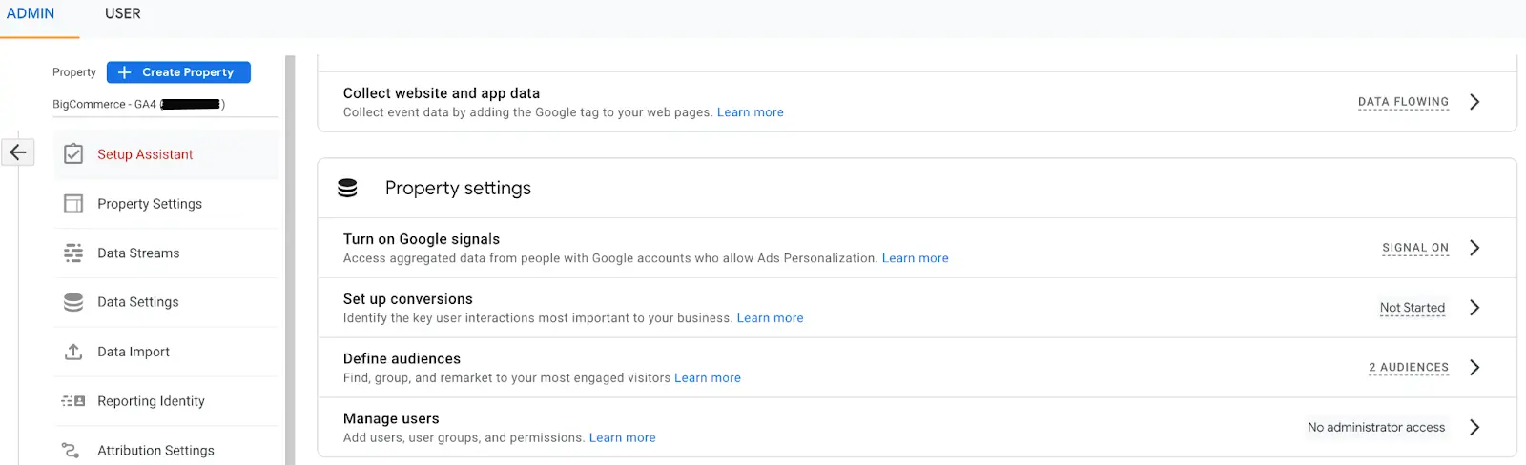Image resolution: width=1526 pixels, height=465 pixels.
Task: Expand the Define audiences row
Action: click(x=1474, y=368)
